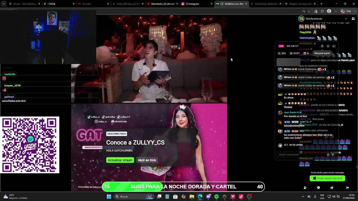Image resolution: width=358 pixels, height=201 pixels.
Task: Click the media playback control toolbar icon
Action: (316, 11)
